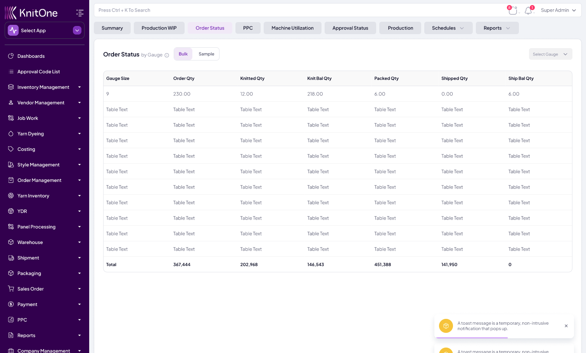This screenshot has width=586, height=353.
Task: Click the info icon beside by Gauge
Action: point(167,55)
